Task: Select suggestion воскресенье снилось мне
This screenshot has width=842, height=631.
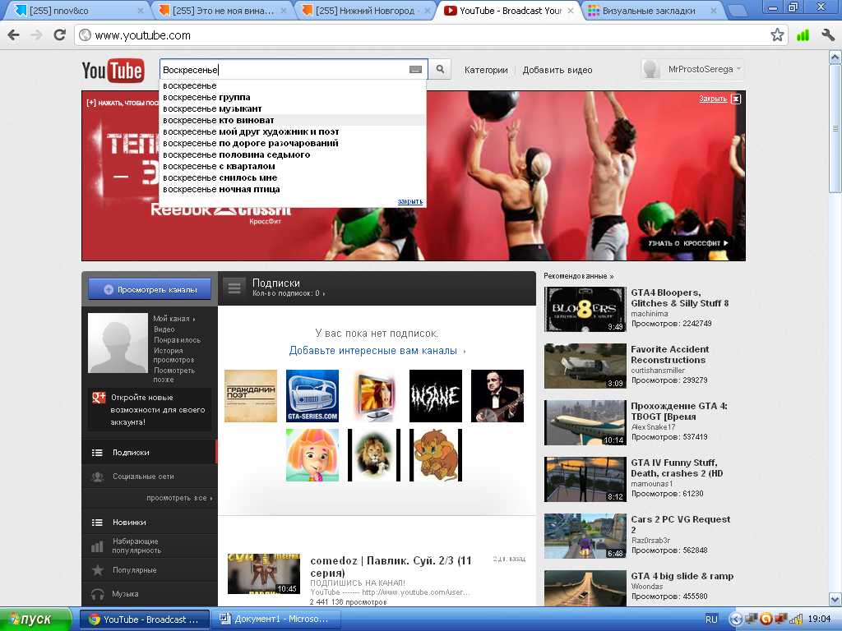Action: (293, 177)
